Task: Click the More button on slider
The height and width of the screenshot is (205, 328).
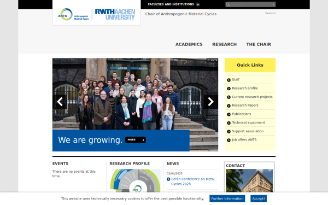Action: [x=136, y=140]
